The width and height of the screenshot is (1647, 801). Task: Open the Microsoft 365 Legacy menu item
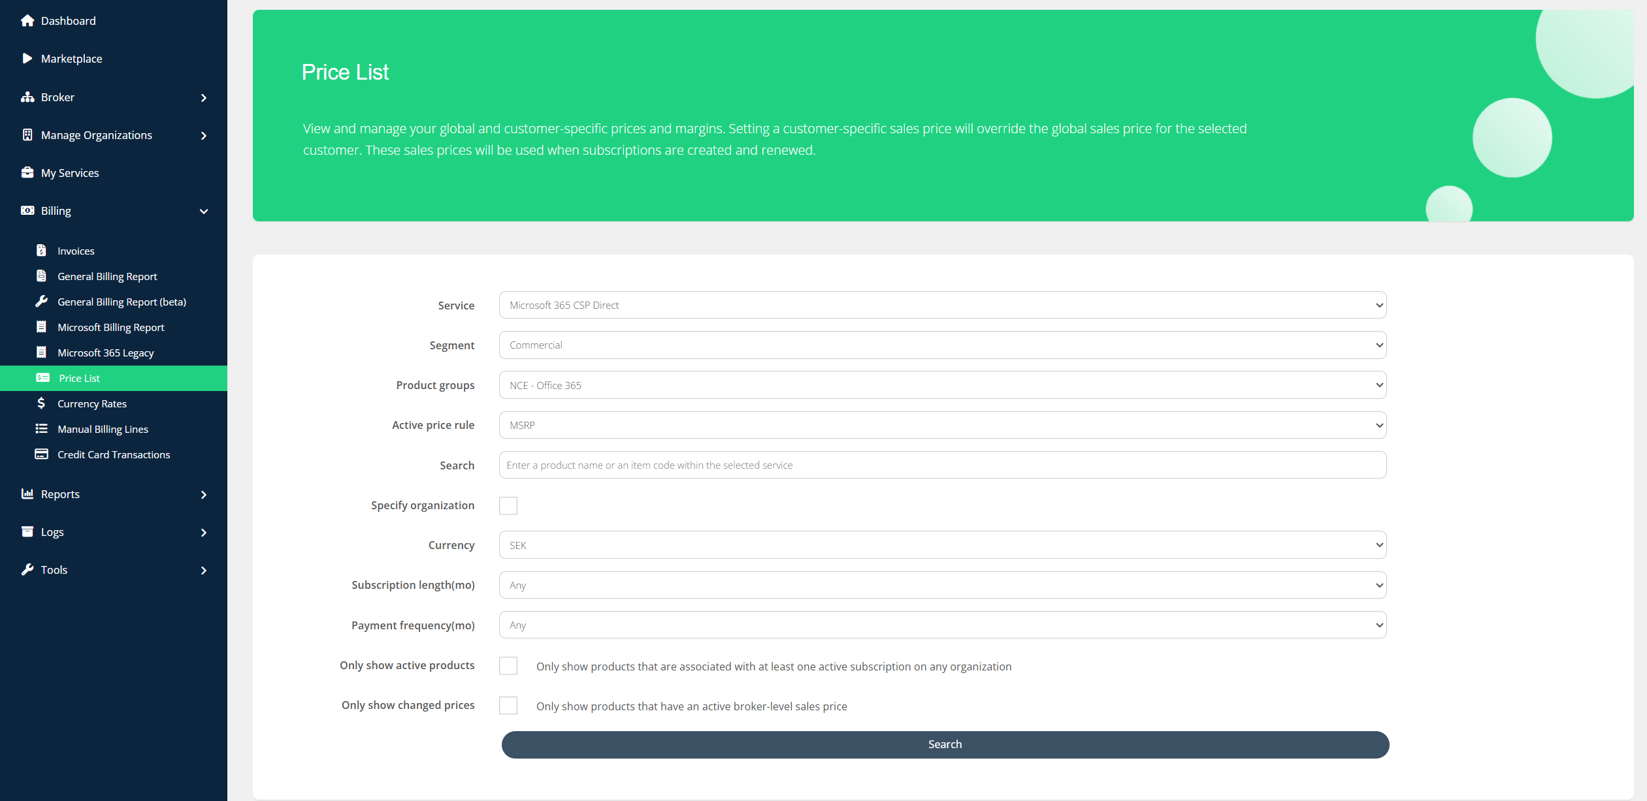pyautogui.click(x=106, y=353)
